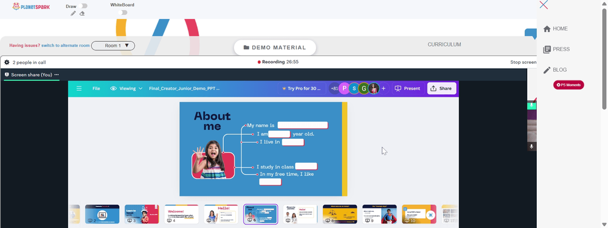Click the G collaborator avatar
This screenshot has height=228, width=608.
(x=364, y=88)
